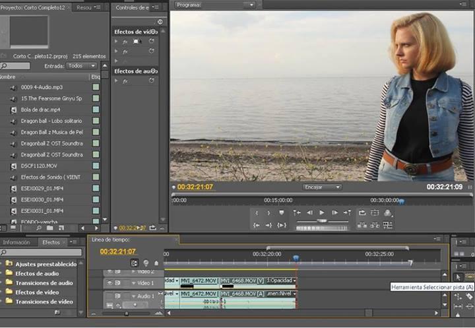The width and height of the screenshot is (475, 328).
Task: Click the yellow timeline timecode 00:32:21:07
Action: (117, 251)
